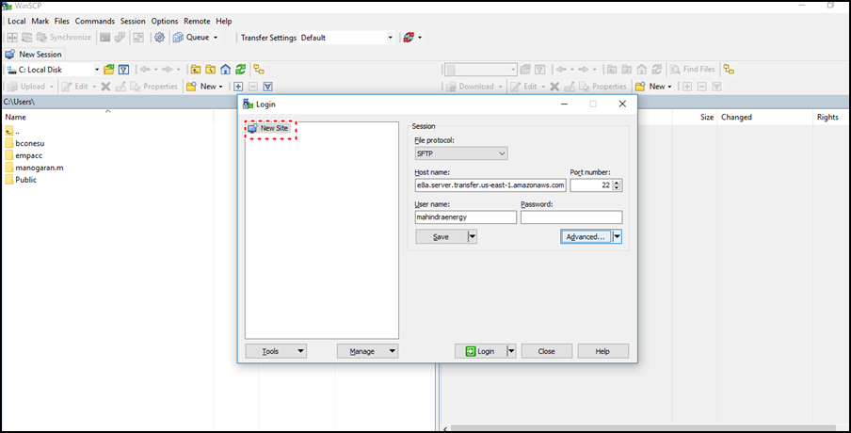Expand the Queue dropdown arrow
The width and height of the screenshot is (851, 433).
[x=216, y=38]
